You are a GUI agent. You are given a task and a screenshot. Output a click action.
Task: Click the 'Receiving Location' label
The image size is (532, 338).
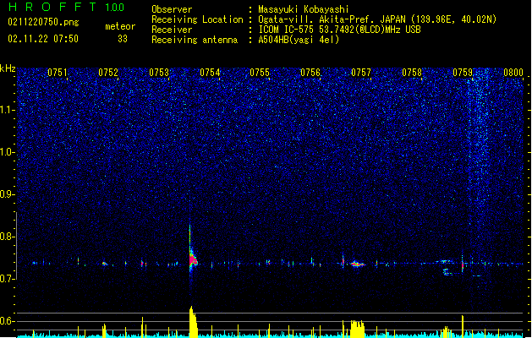coord(197,20)
